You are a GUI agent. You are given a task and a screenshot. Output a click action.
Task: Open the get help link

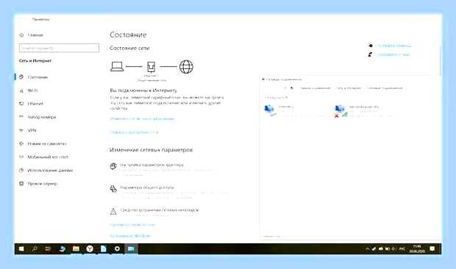393,46
